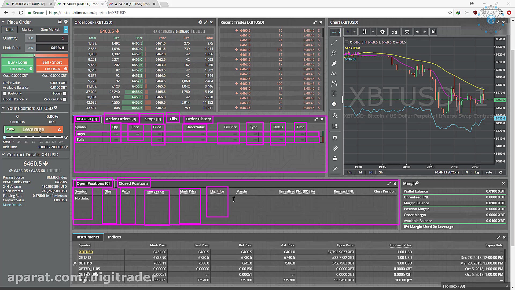
Task: Select the Aa text annotation tool
Action: [x=334, y=74]
